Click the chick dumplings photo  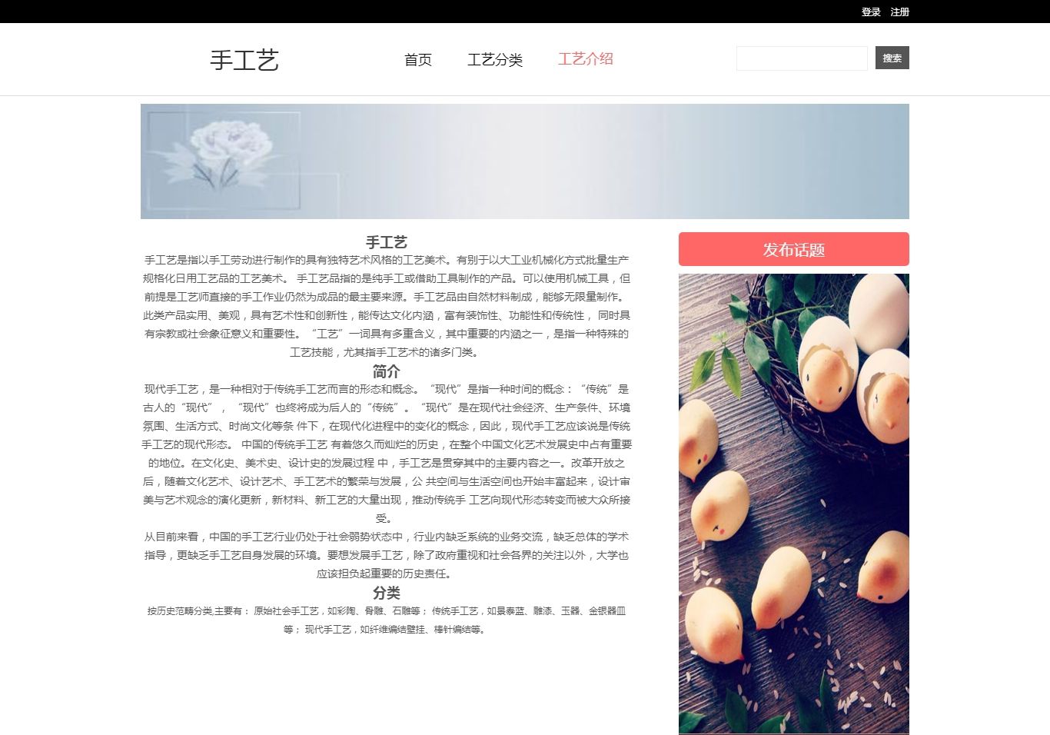click(794, 504)
